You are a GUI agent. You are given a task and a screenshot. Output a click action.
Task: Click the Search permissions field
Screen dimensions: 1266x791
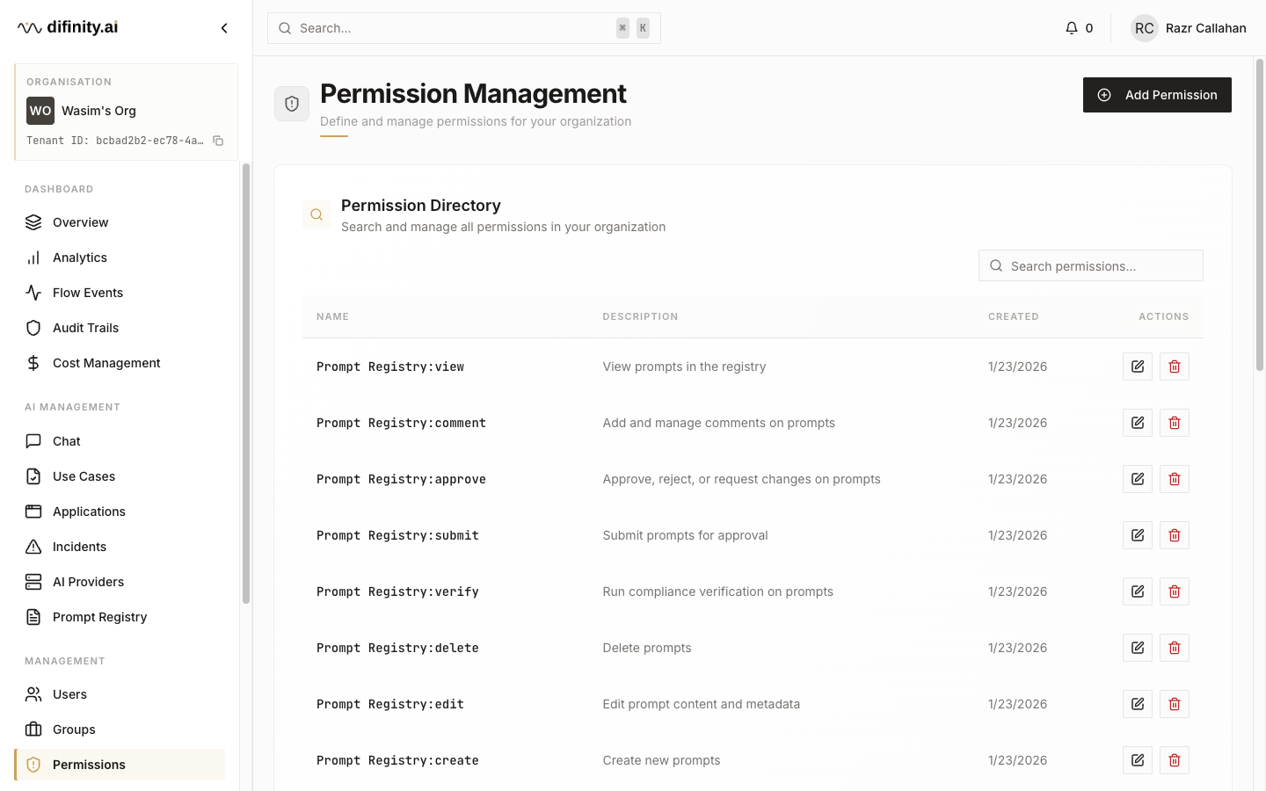[x=1091, y=265]
